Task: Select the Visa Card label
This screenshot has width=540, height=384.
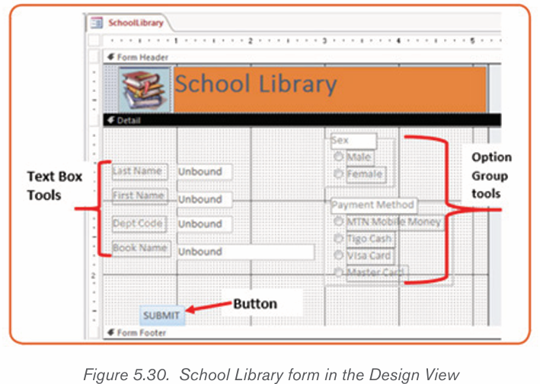Action: 370,255
